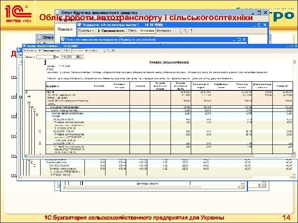Click Сформировать in Ведомость по путевым листам window
298x223 pixels.
tap(111, 31)
